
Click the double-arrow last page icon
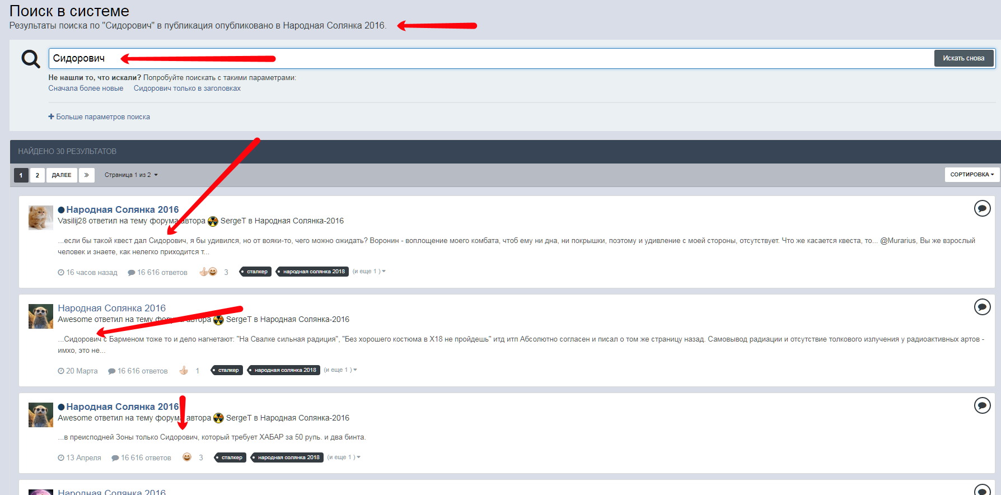tap(87, 175)
